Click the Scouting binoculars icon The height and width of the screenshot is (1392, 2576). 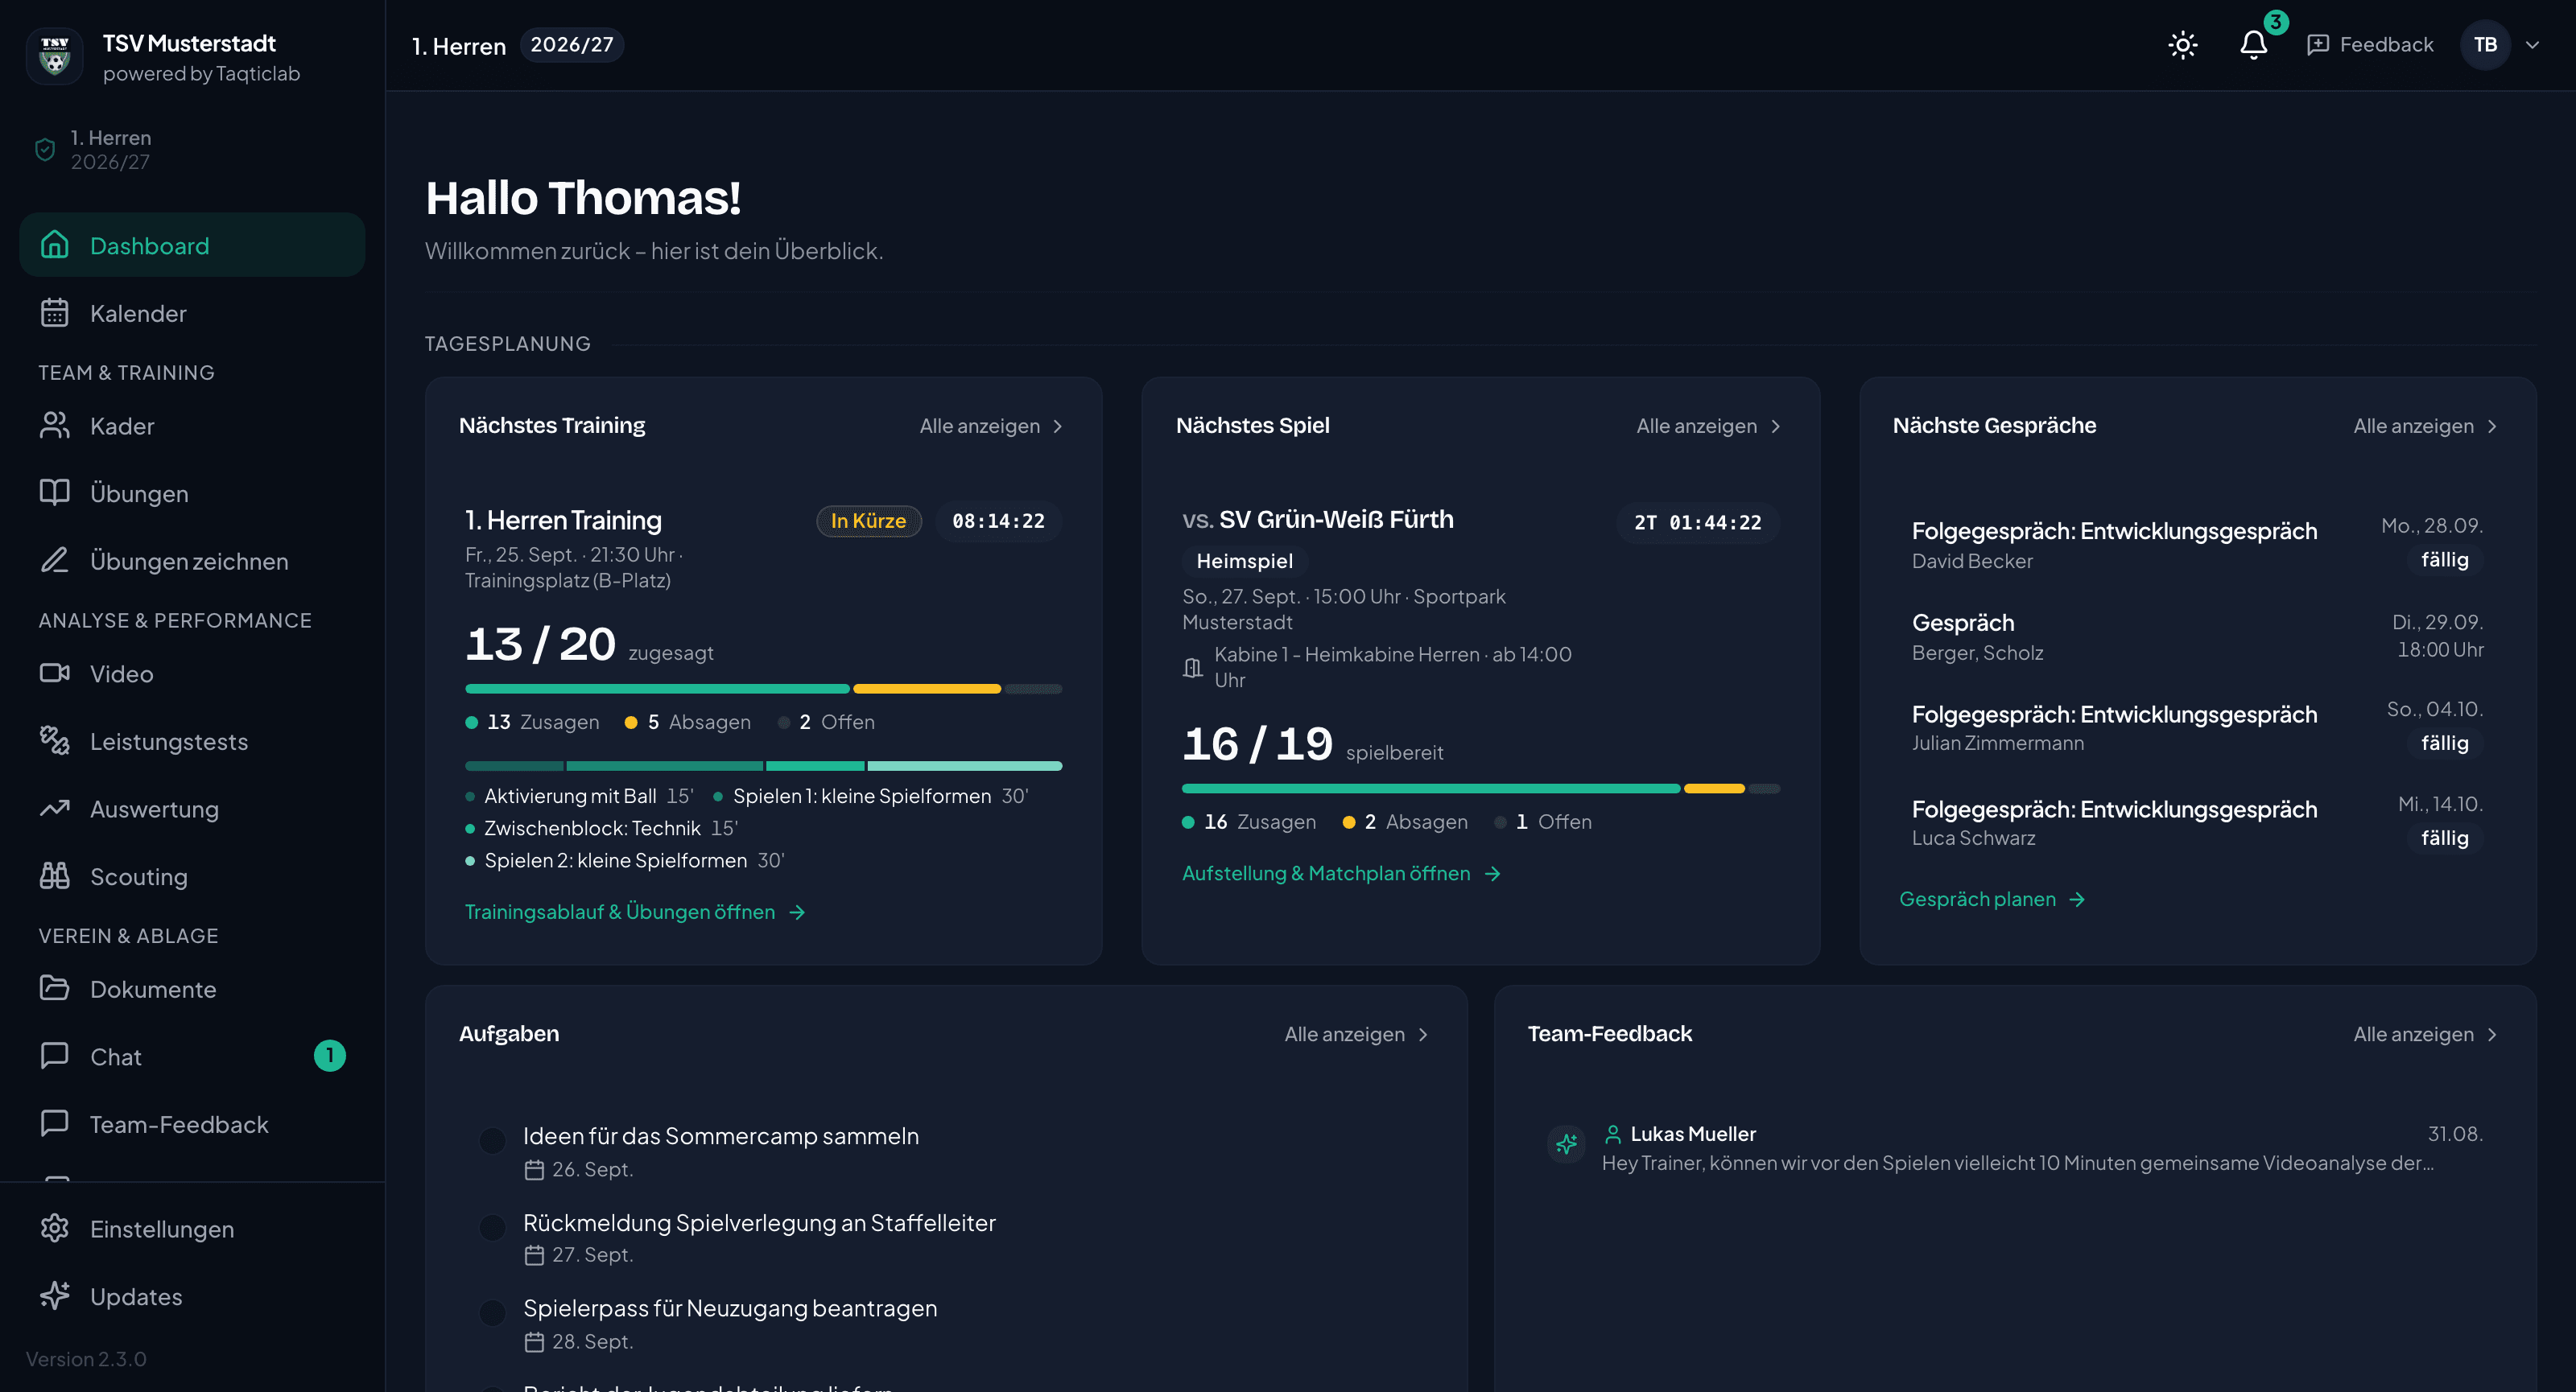click(x=55, y=876)
